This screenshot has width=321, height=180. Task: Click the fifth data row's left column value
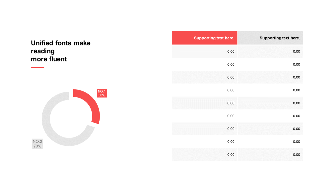click(x=231, y=103)
